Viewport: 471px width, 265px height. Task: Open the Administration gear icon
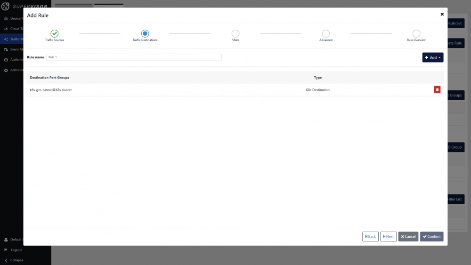(x=6, y=70)
